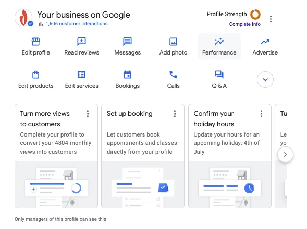Click the Complete Info link
This screenshot has width=307, height=229.
click(245, 24)
